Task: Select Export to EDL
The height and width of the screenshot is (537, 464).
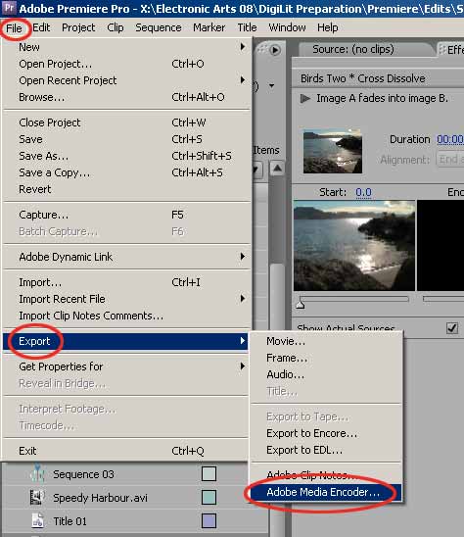Action: pos(326,450)
